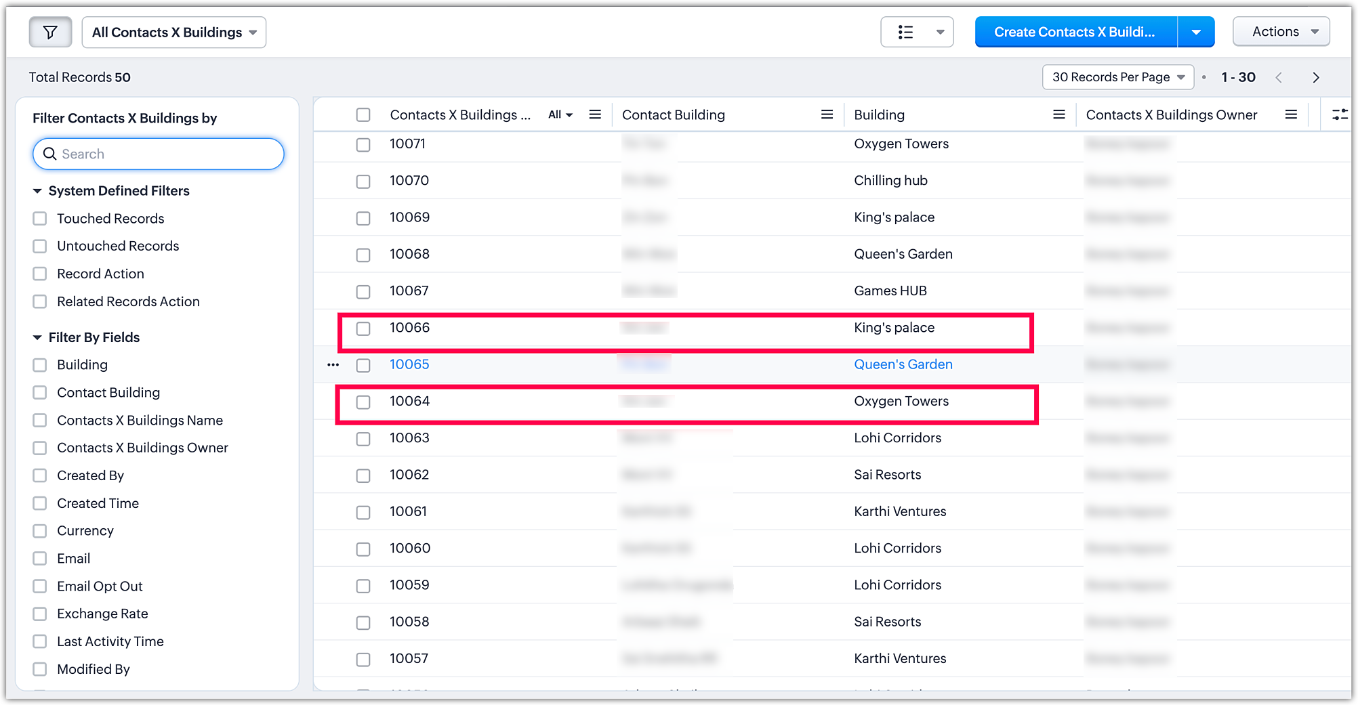The width and height of the screenshot is (1358, 705).
Task: Click record number 10071
Action: coord(407,144)
